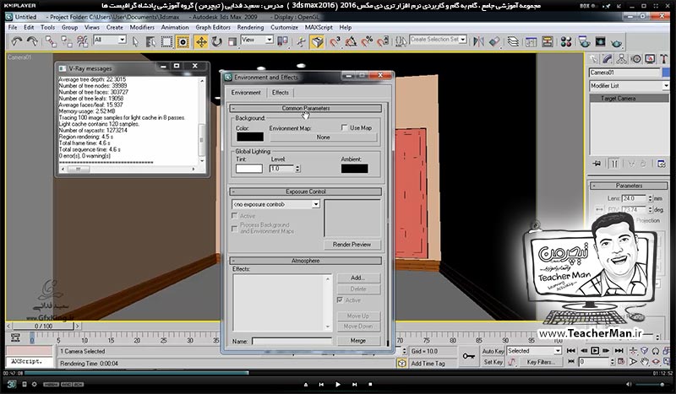Click the Quick Render teapot icon
This screenshot has height=394, width=676.
[x=617, y=43]
